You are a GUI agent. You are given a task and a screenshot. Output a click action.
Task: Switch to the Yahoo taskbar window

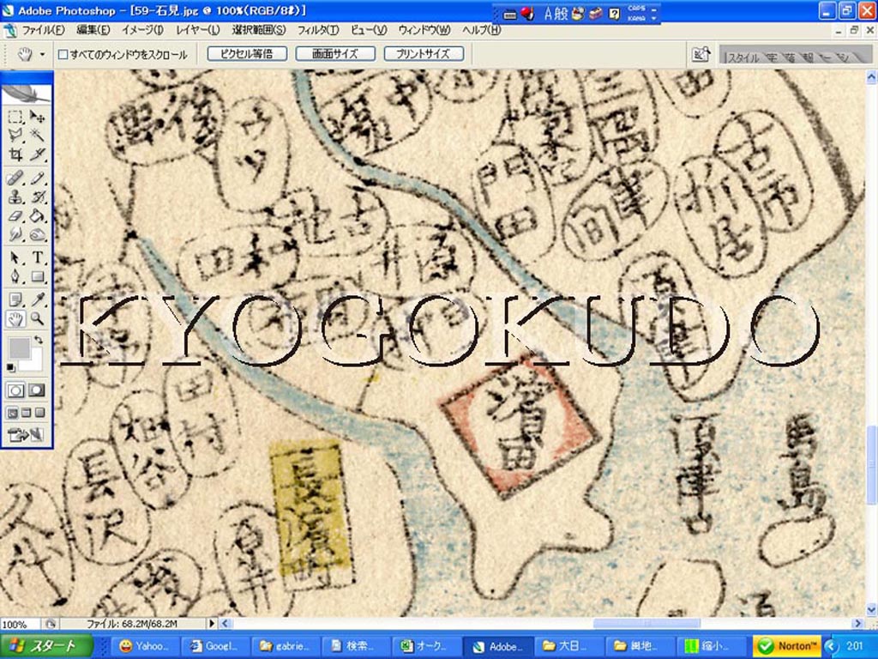point(144,646)
